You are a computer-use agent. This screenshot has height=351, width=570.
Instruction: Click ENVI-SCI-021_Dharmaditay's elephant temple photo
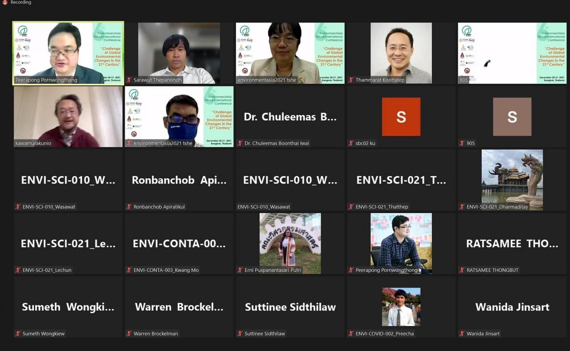(x=512, y=180)
